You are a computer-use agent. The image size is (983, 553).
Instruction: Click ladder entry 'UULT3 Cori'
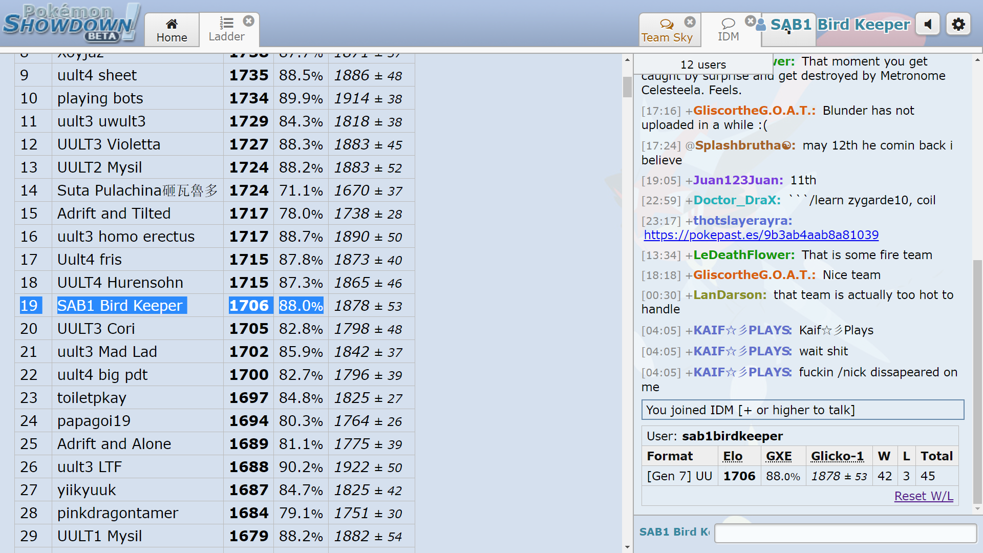tap(96, 329)
